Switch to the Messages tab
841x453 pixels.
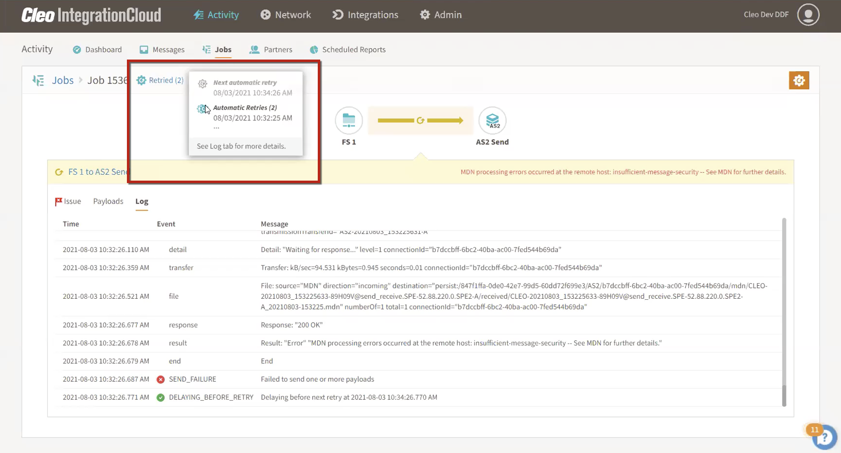[x=162, y=49]
